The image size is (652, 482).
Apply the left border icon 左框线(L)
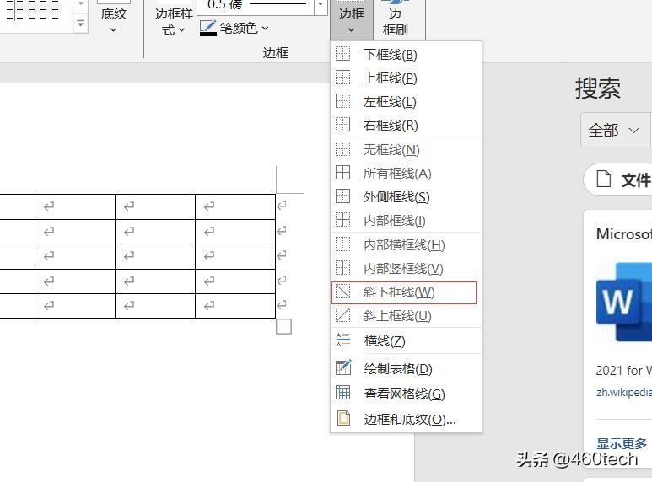click(343, 101)
